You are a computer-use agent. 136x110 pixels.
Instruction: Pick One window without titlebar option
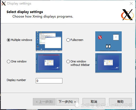coord(68,61)
